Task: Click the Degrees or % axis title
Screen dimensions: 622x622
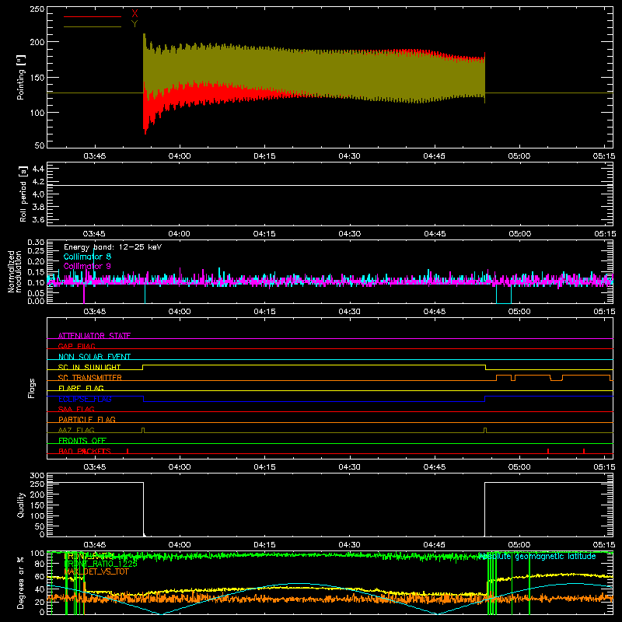Action: 21,582
